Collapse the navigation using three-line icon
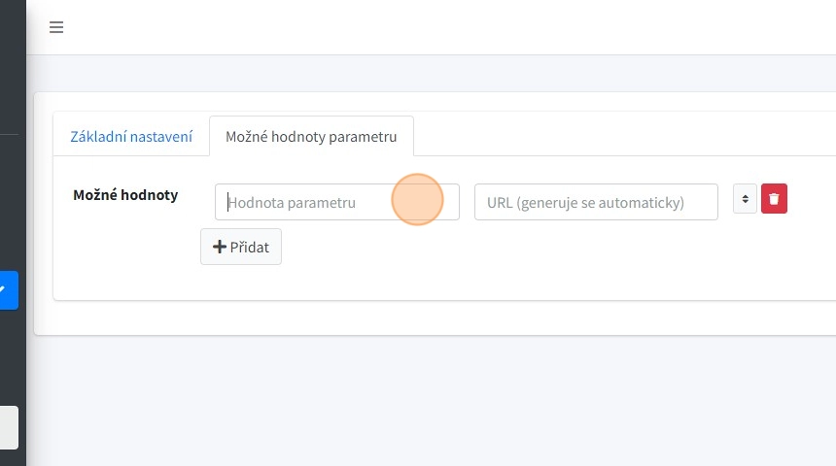This screenshot has height=466, width=836. (x=56, y=27)
